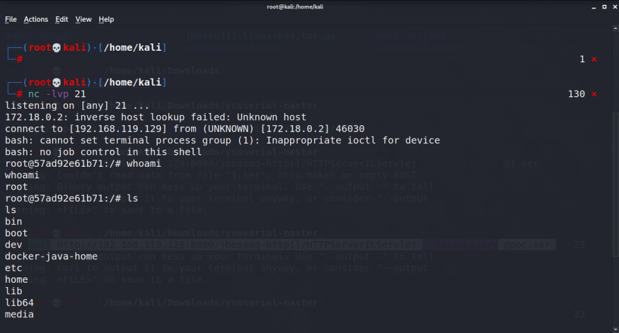Screen dimensions: 619x333
Task: Click the scrollbar up arrow
Action: click(x=615, y=28)
